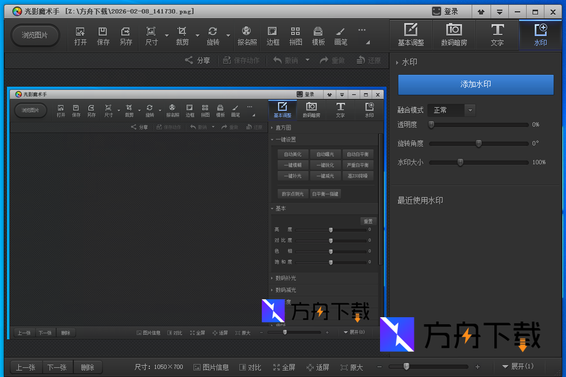Select the Rotate (旋转) tool

coord(213,36)
